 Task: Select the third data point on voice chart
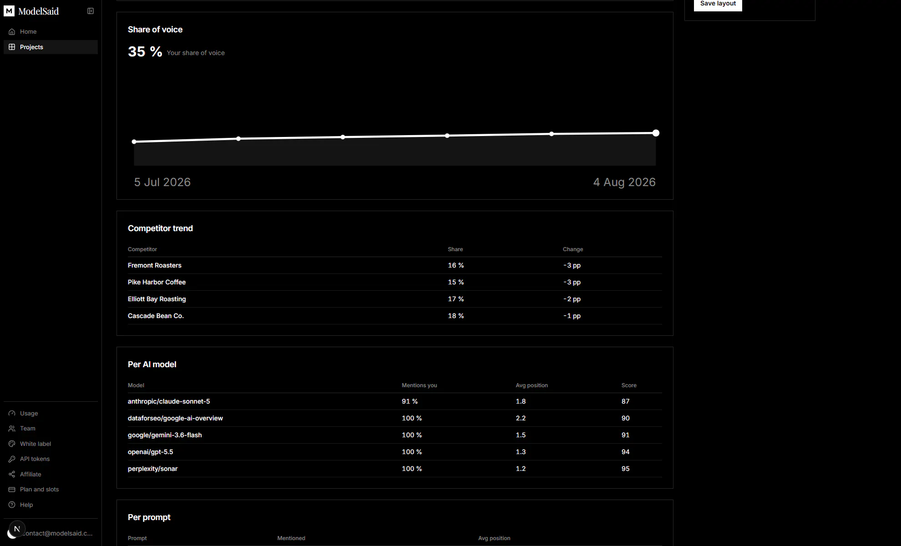[x=343, y=137]
